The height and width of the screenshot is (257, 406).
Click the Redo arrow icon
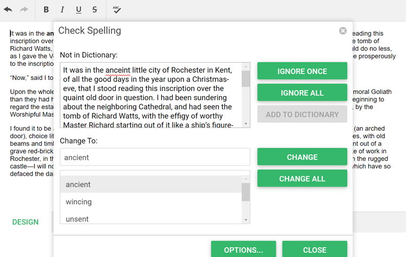[x=24, y=9]
